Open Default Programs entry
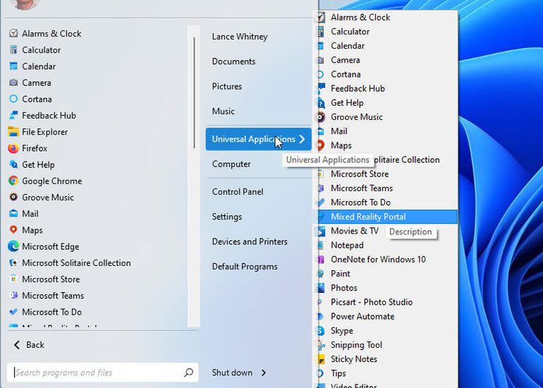543x388 pixels. point(245,267)
